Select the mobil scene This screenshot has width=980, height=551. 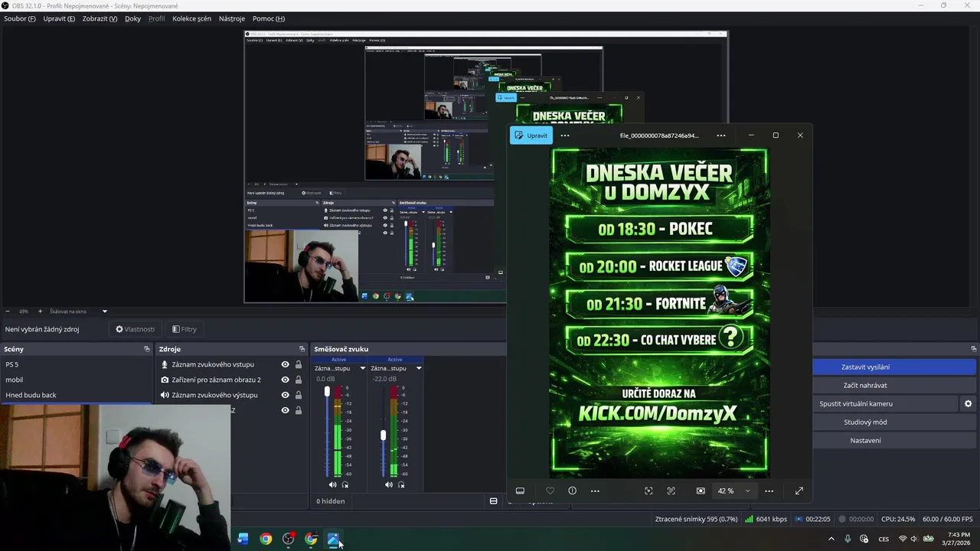coord(77,380)
